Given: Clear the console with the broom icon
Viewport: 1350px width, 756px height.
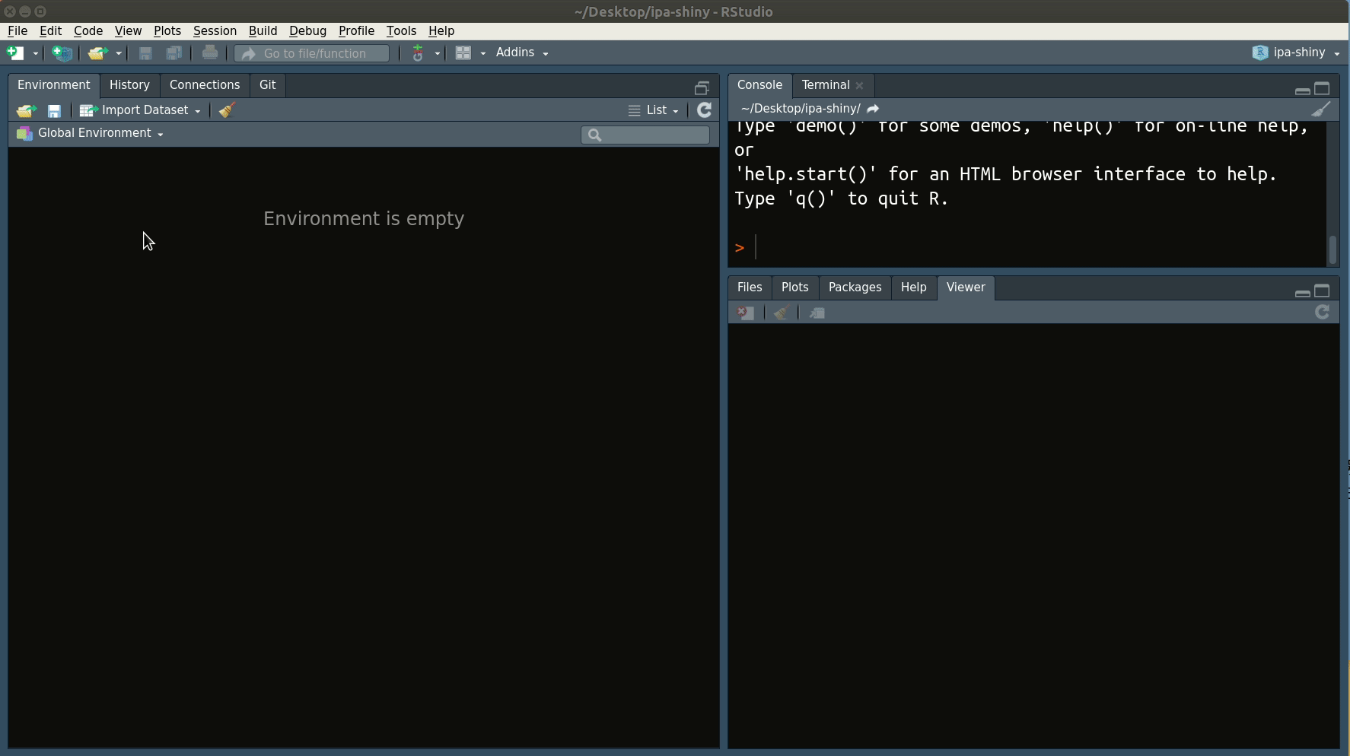Looking at the screenshot, I should [1321, 110].
